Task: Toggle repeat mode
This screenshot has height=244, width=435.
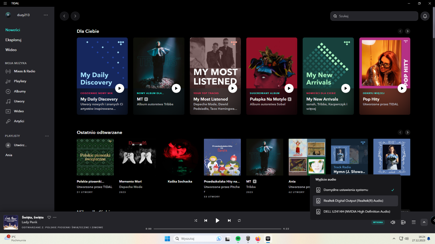Action: coord(239,220)
